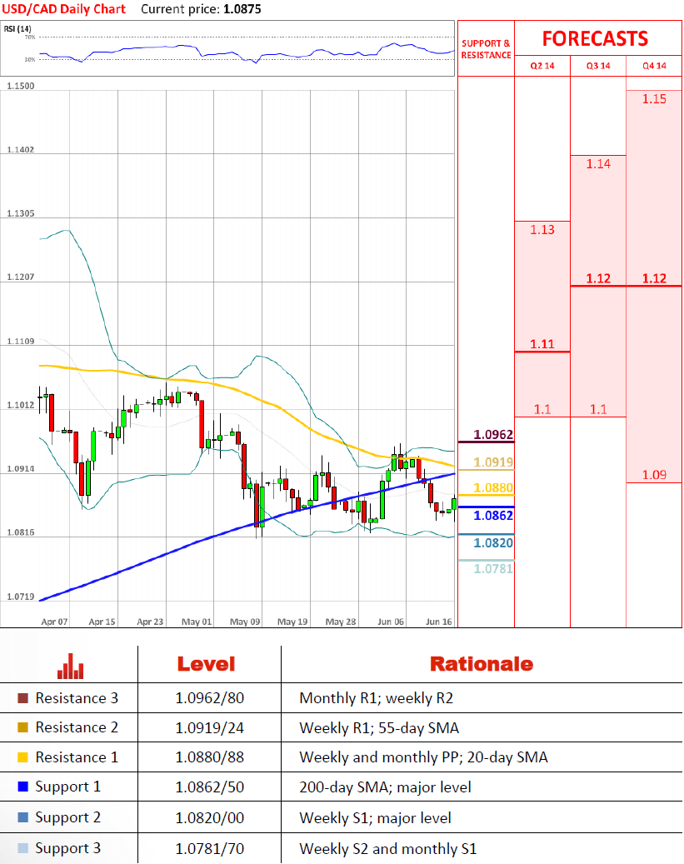Viewport: 684px width, 864px height.
Task: Select the 'Support 1' row label
Action: (67, 787)
